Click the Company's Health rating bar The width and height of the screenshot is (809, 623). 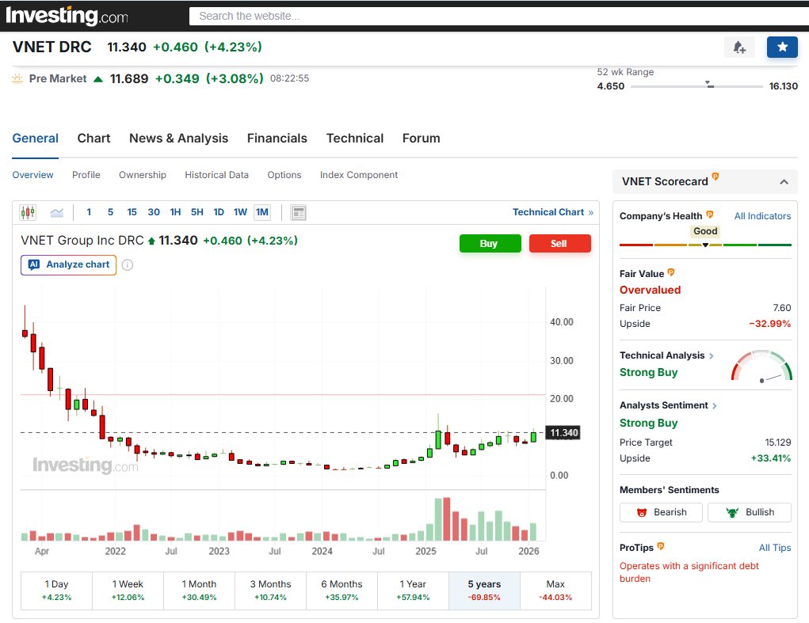pyautogui.click(x=705, y=245)
